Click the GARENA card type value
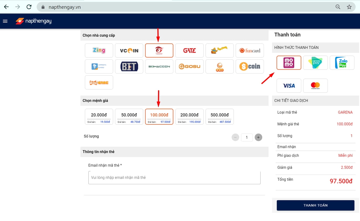360x221 pixels. point(345,112)
